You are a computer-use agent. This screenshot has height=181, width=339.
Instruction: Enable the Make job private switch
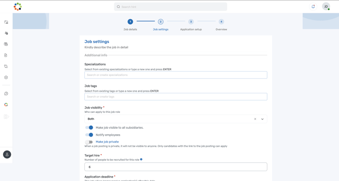(x=89, y=142)
